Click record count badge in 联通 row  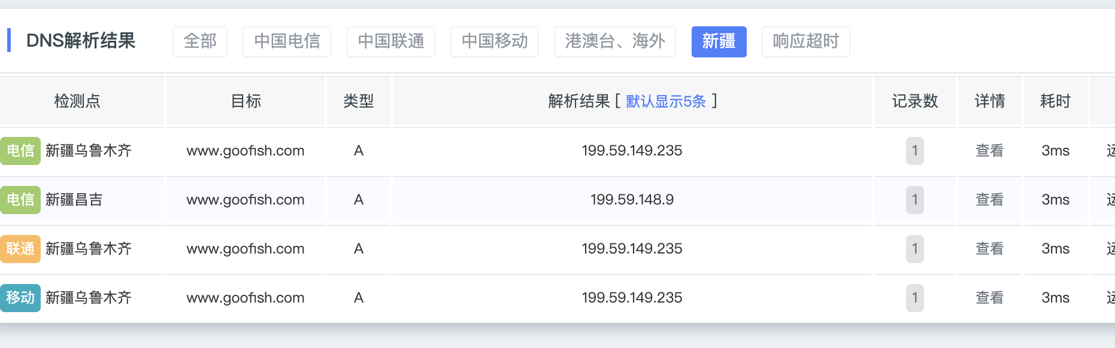914,249
